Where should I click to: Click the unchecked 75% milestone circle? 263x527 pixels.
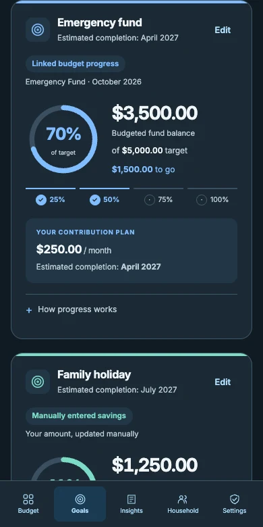pos(149,200)
